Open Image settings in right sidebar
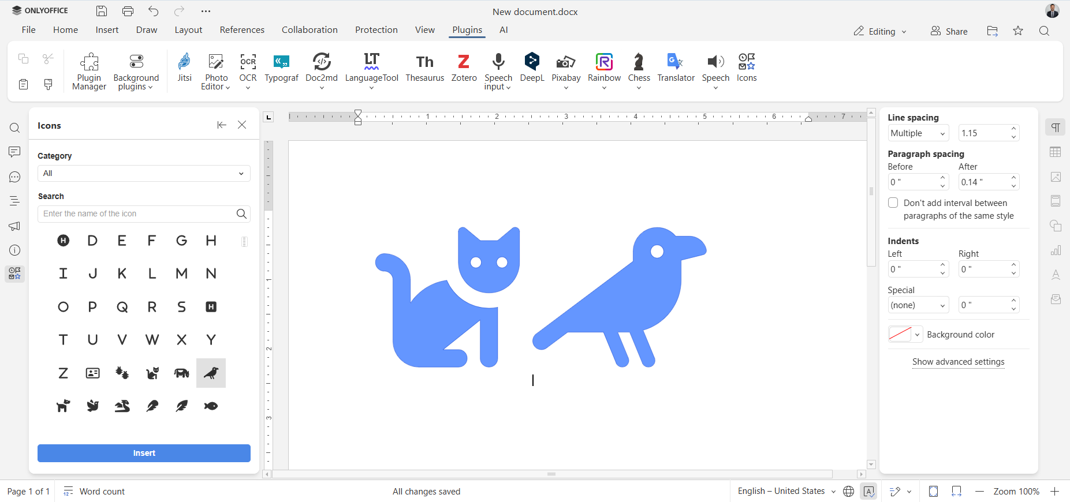The height and width of the screenshot is (502, 1070). click(1056, 177)
